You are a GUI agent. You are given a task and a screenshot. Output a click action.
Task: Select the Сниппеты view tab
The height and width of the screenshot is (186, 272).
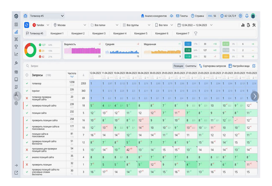tap(191, 66)
